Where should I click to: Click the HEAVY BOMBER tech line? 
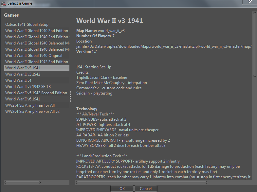click(121, 146)
